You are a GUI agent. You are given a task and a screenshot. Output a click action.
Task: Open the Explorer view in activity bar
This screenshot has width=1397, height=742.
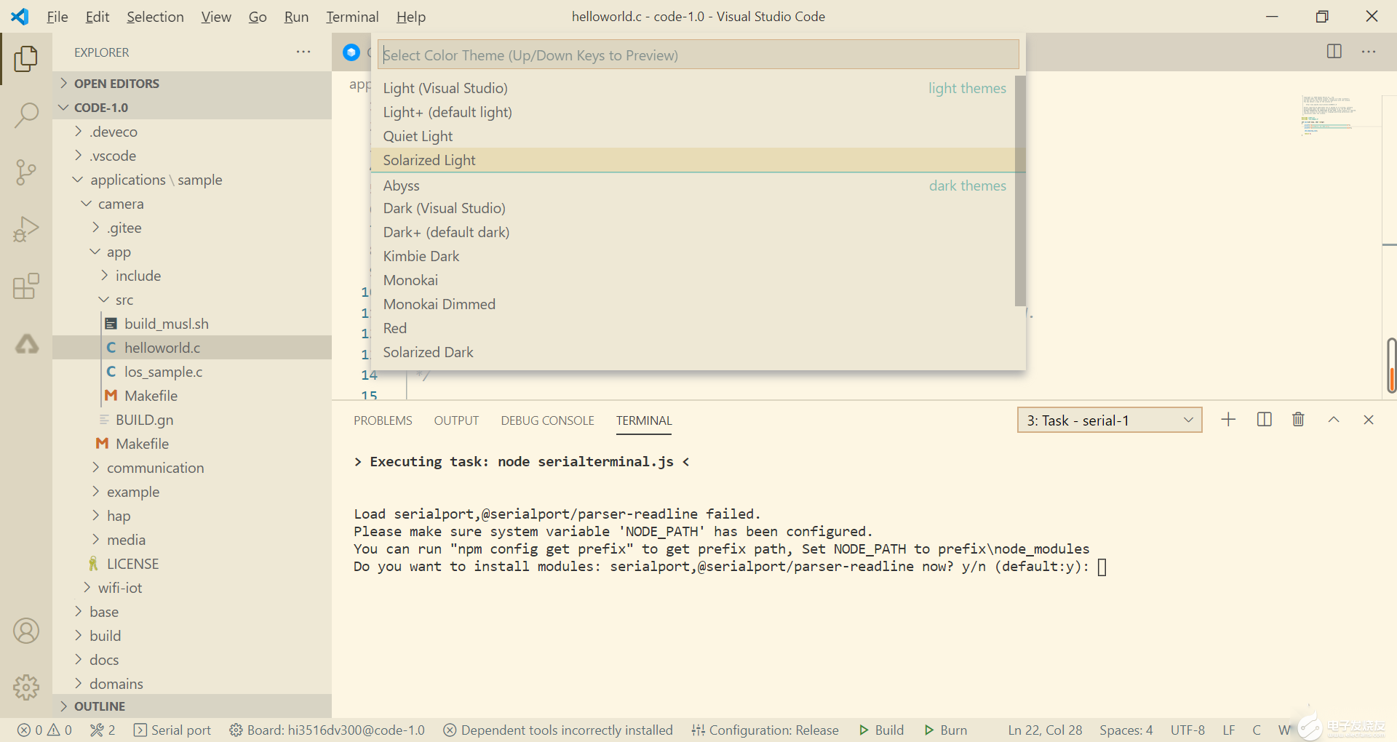tap(26, 58)
